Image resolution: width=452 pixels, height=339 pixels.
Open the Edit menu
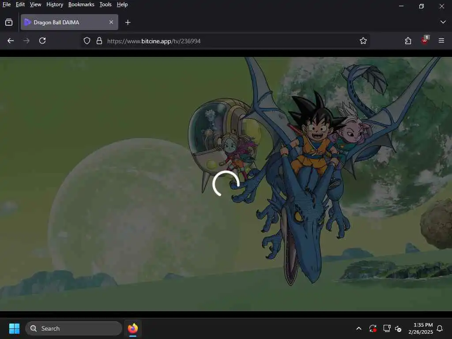coord(20,4)
